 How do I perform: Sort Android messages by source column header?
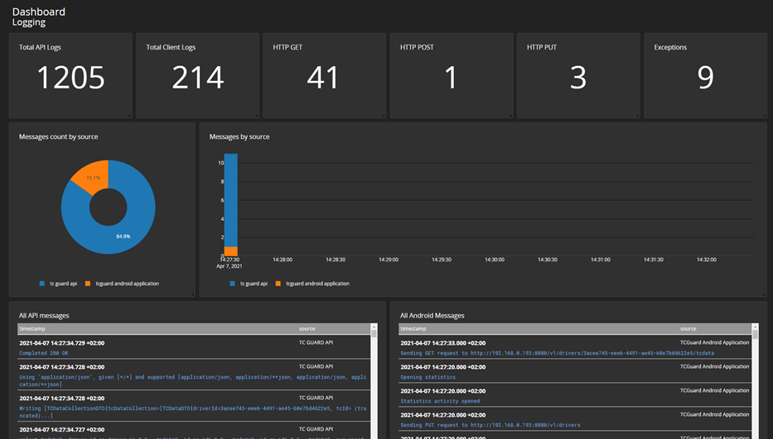point(688,329)
